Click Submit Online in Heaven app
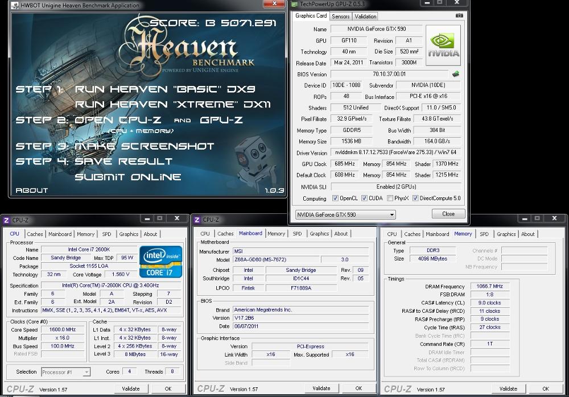The height and width of the screenshot is (397, 569). (x=127, y=177)
